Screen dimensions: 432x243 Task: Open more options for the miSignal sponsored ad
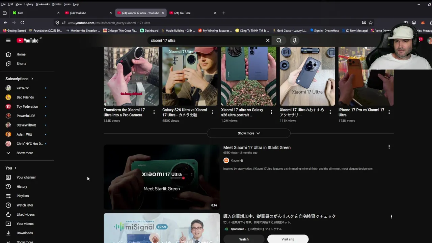pos(391,217)
